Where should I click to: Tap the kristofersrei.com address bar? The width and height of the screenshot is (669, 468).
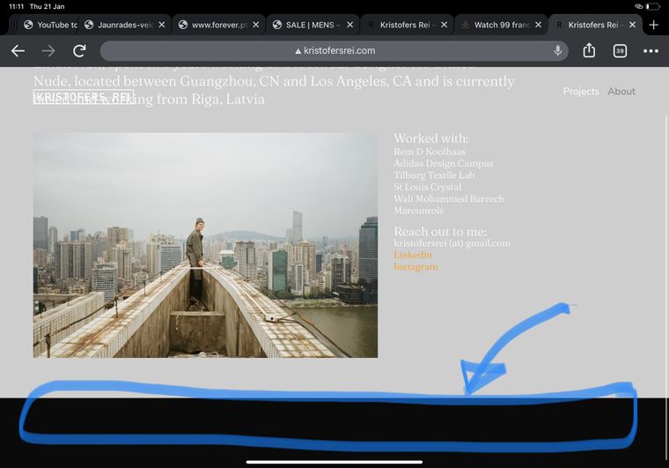click(x=334, y=51)
